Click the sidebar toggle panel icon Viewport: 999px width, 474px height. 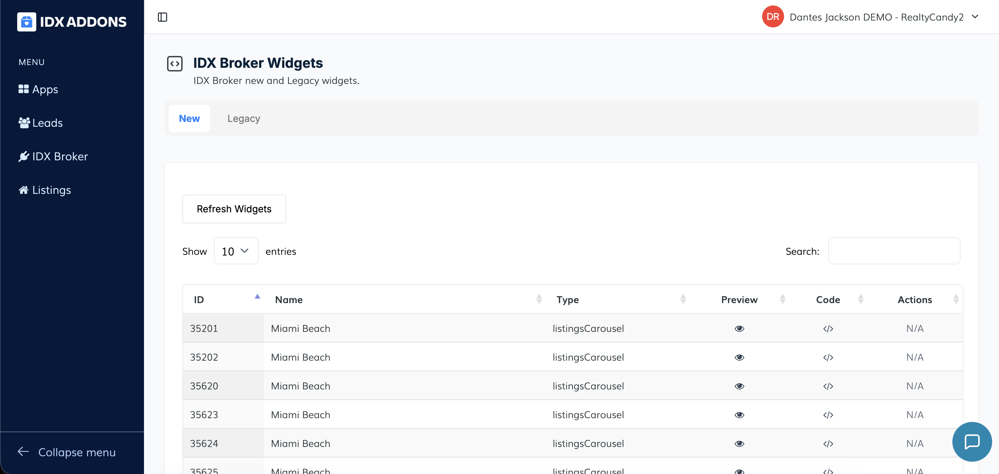(x=163, y=17)
